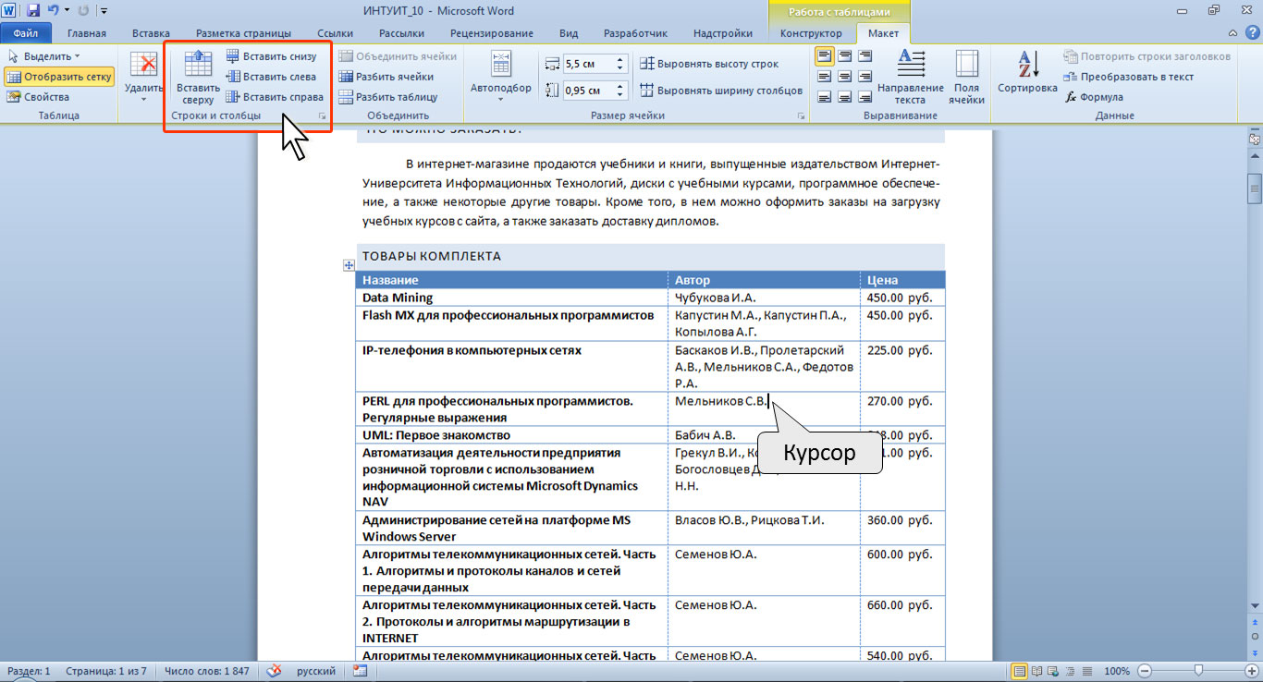
Task: Select align center right cell alignment
Action: coord(864,76)
